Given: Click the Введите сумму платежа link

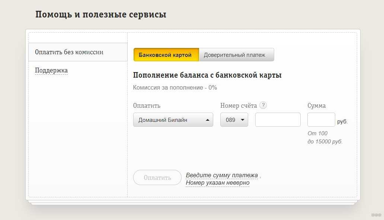Looking at the screenshot, I should 222,175.
